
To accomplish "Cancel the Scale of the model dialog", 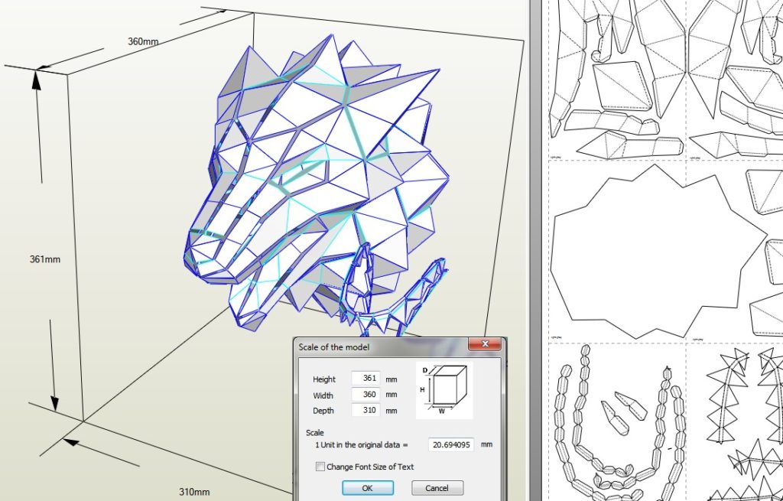I will pyautogui.click(x=437, y=488).
